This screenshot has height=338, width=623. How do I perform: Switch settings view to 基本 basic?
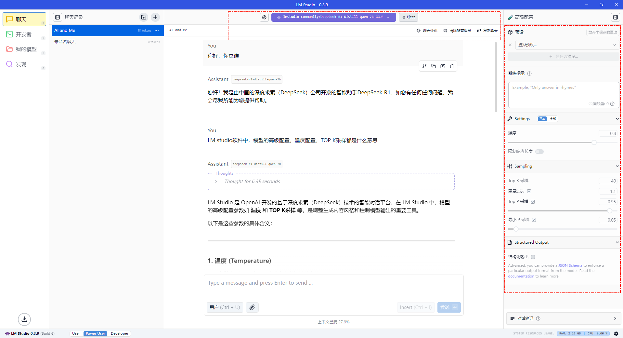542,119
